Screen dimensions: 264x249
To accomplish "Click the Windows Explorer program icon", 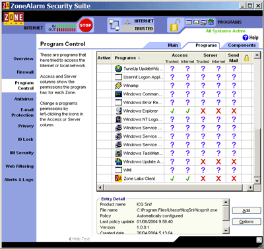I will pos(118,111).
